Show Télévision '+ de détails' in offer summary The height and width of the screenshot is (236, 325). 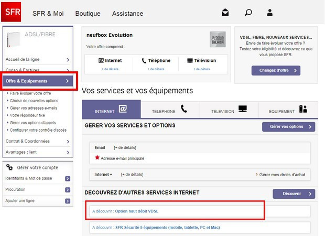201,69
